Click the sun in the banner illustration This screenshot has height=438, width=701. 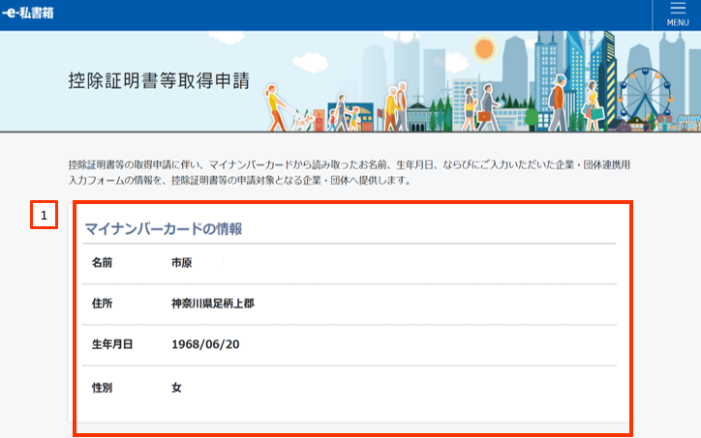click(484, 47)
